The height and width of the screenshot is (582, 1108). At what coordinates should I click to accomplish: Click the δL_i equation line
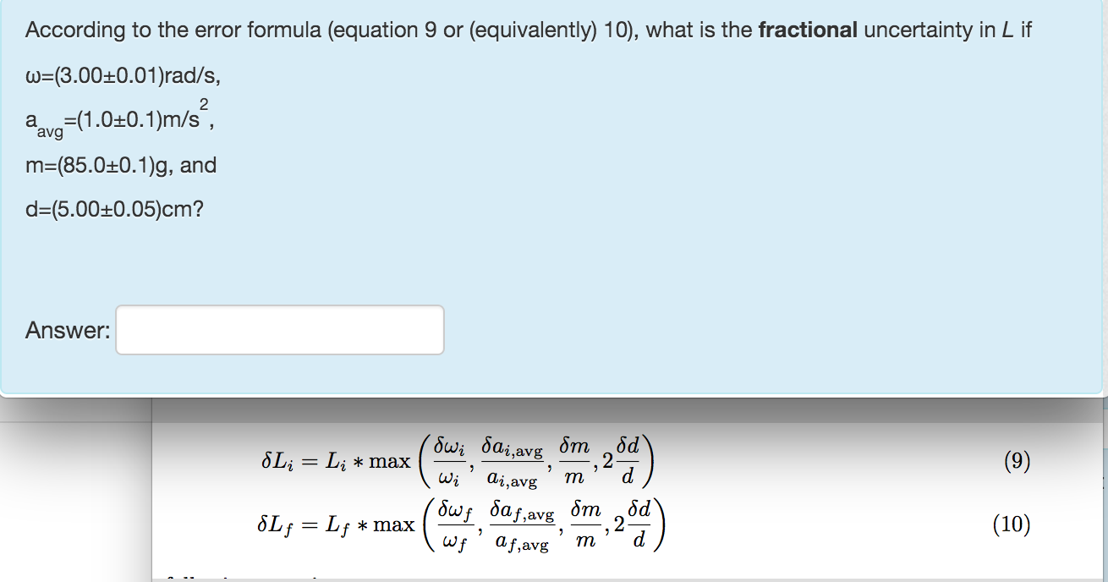point(457,462)
